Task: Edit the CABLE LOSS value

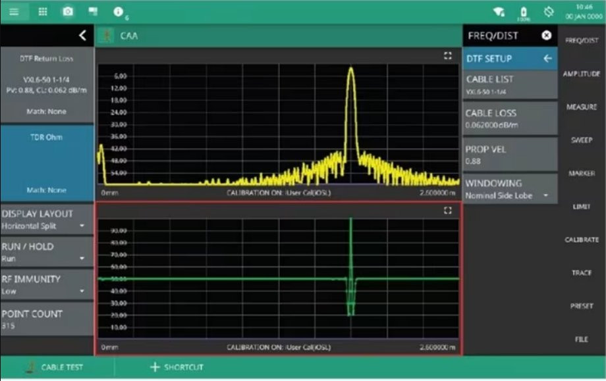Action: 510,118
